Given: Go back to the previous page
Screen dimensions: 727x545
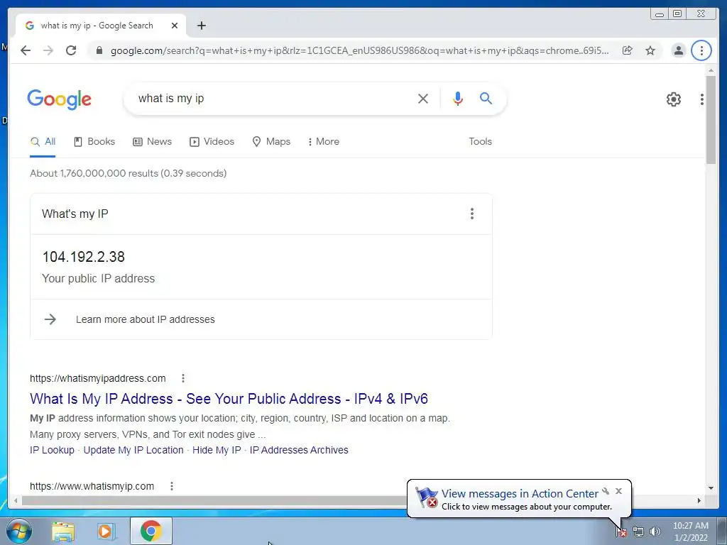Looking at the screenshot, I should 26,50.
